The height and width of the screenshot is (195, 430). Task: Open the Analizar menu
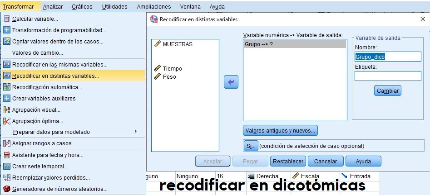pyautogui.click(x=53, y=6)
